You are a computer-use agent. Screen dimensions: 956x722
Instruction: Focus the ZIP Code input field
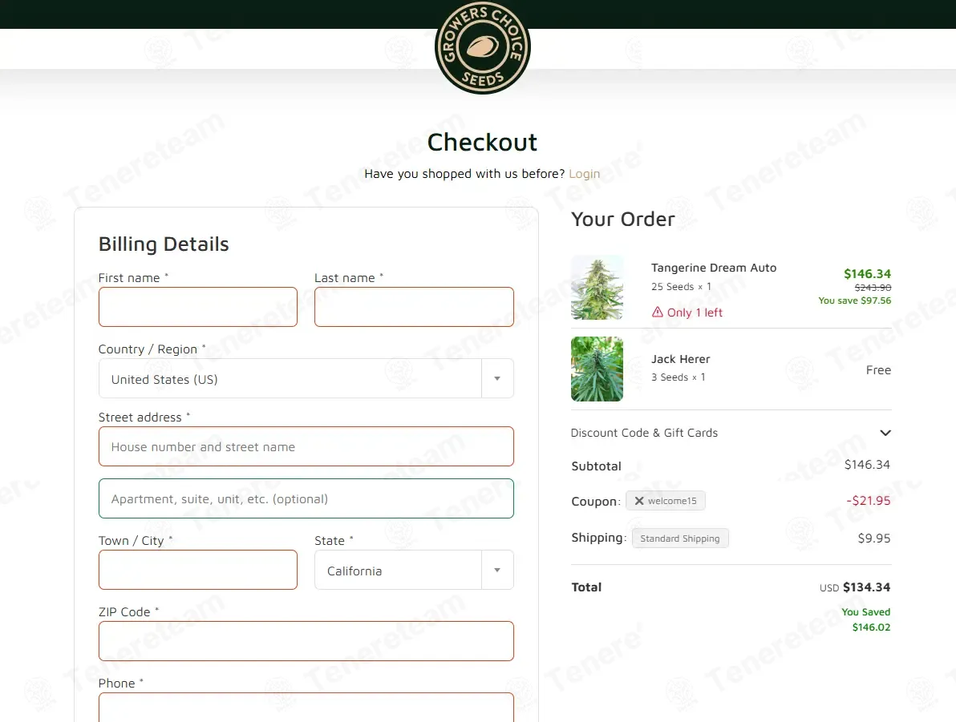tap(306, 641)
